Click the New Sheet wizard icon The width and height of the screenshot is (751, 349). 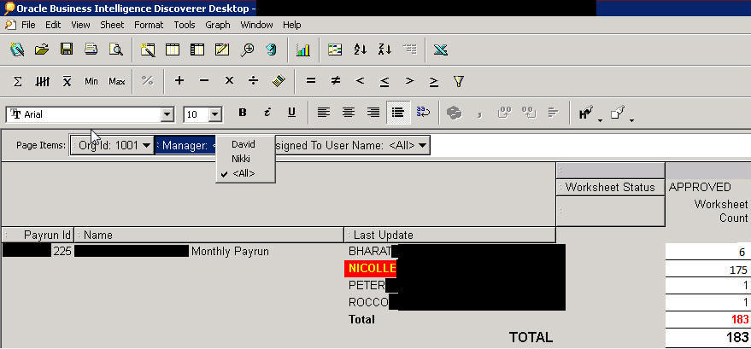click(x=148, y=49)
